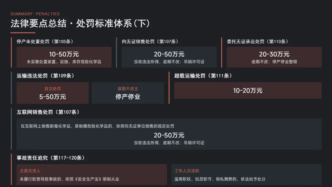
Task: Click the internet sales 20-50万元 amount
Action: pos(169,135)
